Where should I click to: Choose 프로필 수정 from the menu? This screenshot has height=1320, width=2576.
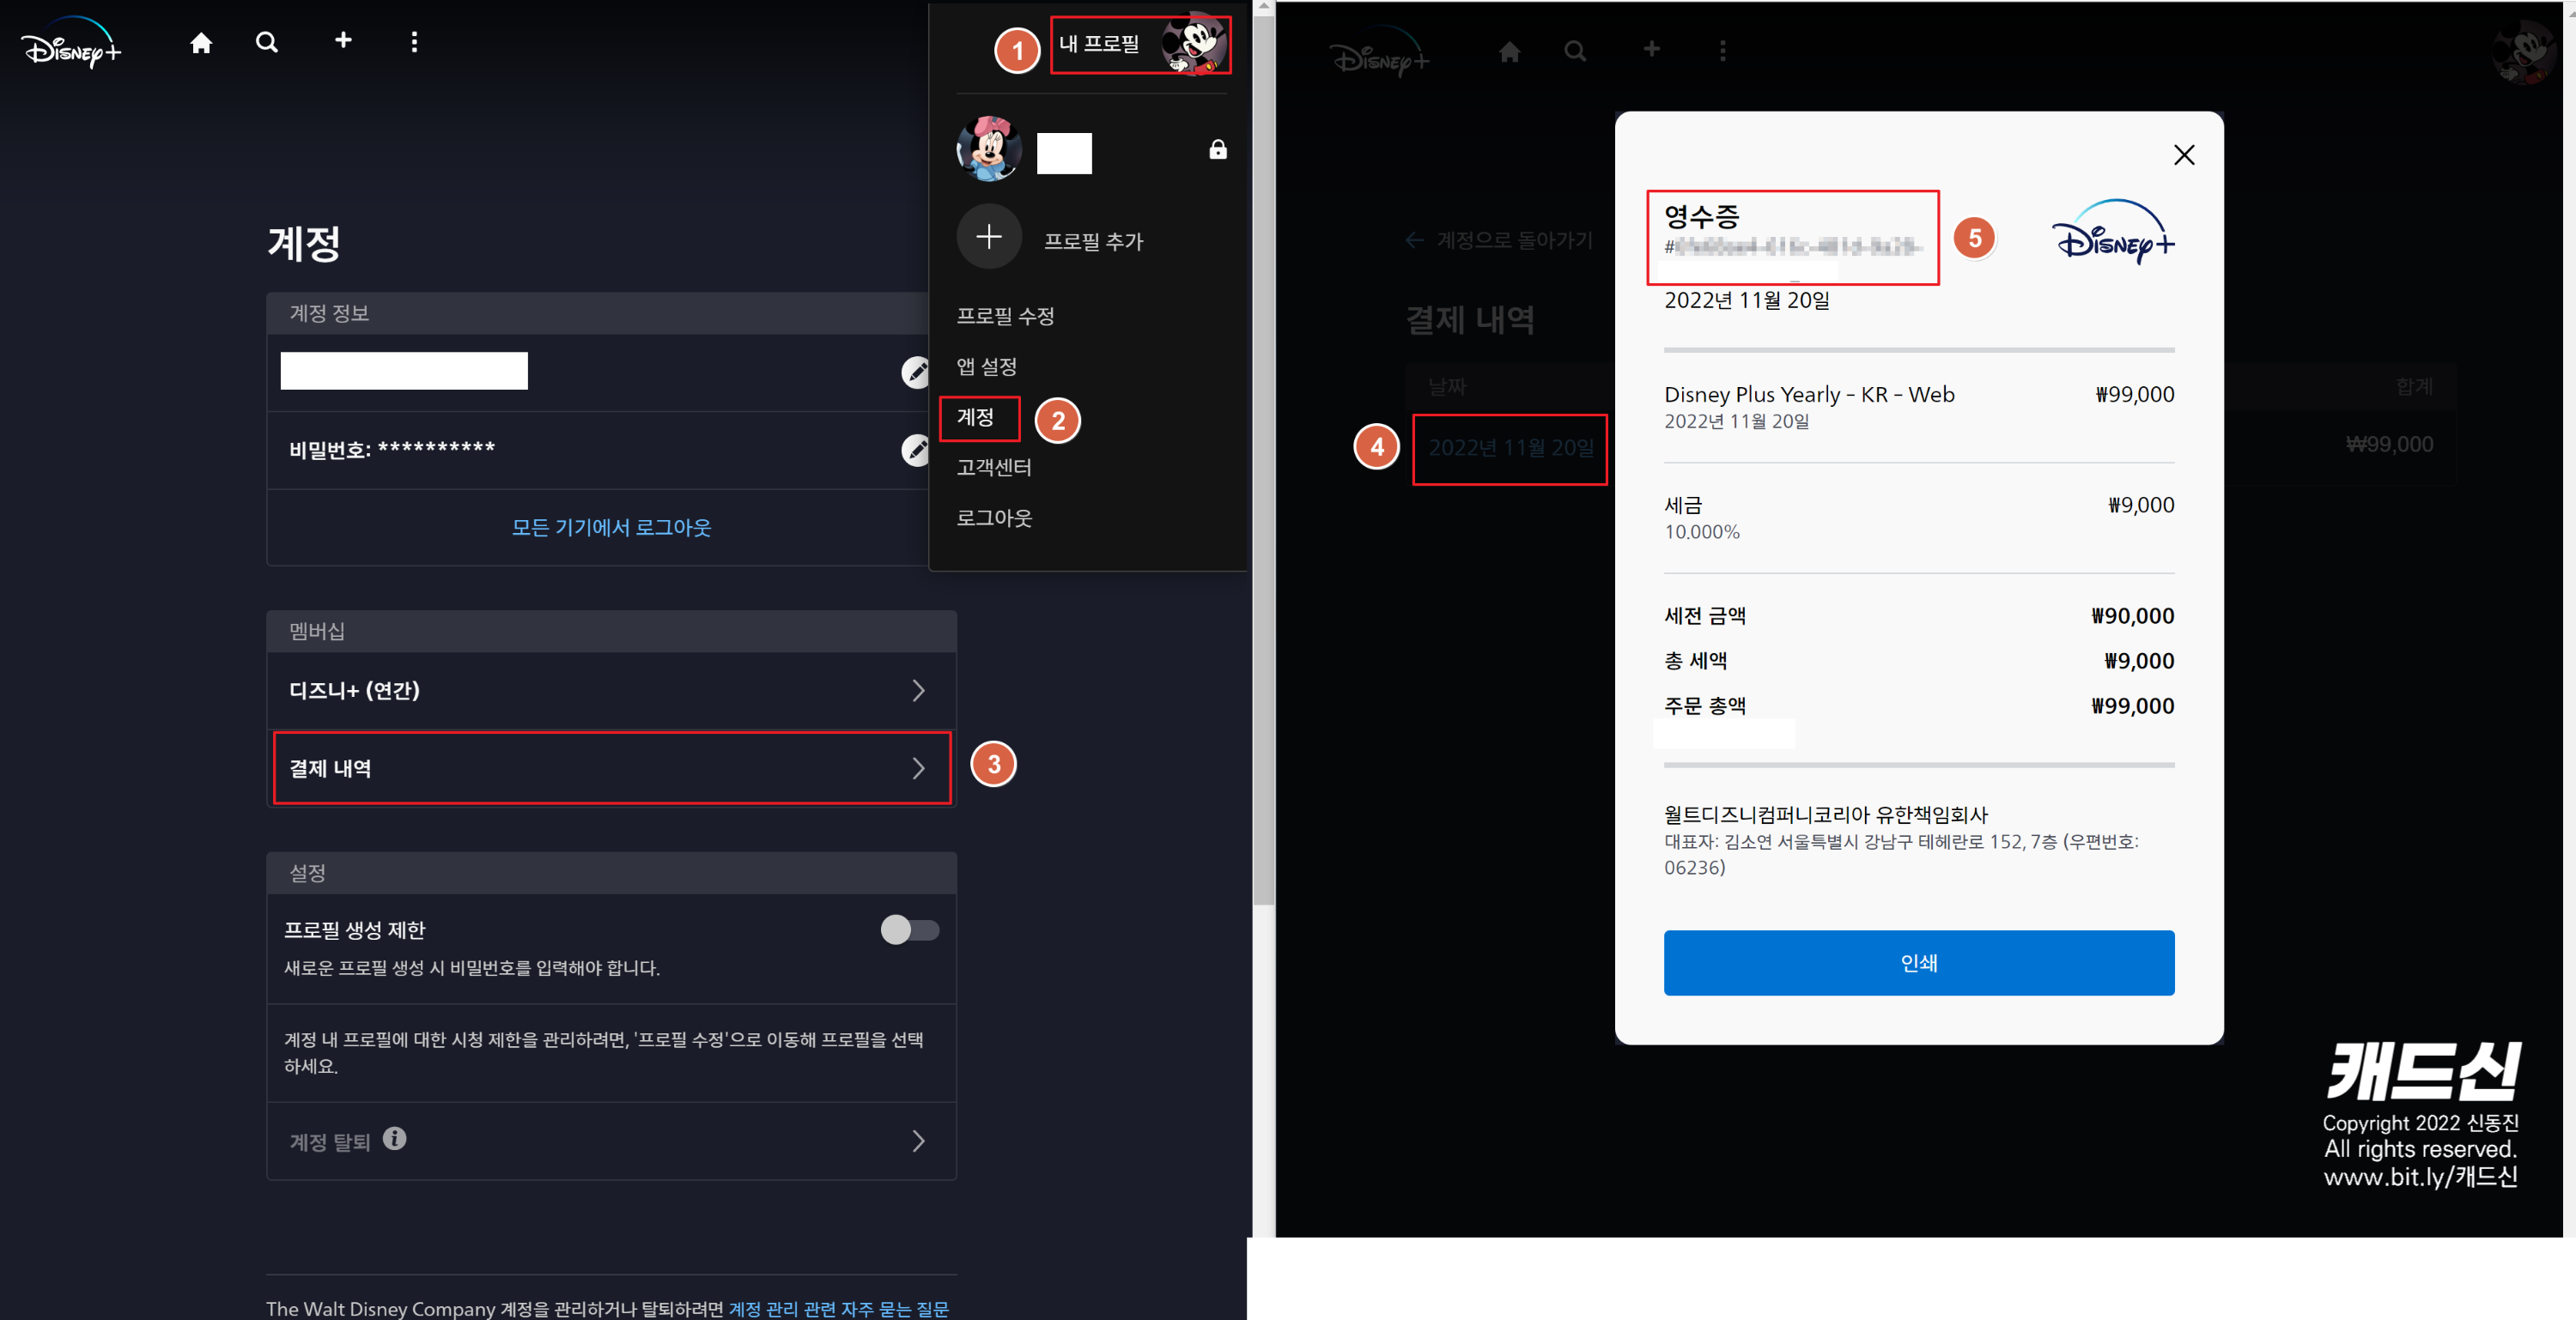[1005, 316]
